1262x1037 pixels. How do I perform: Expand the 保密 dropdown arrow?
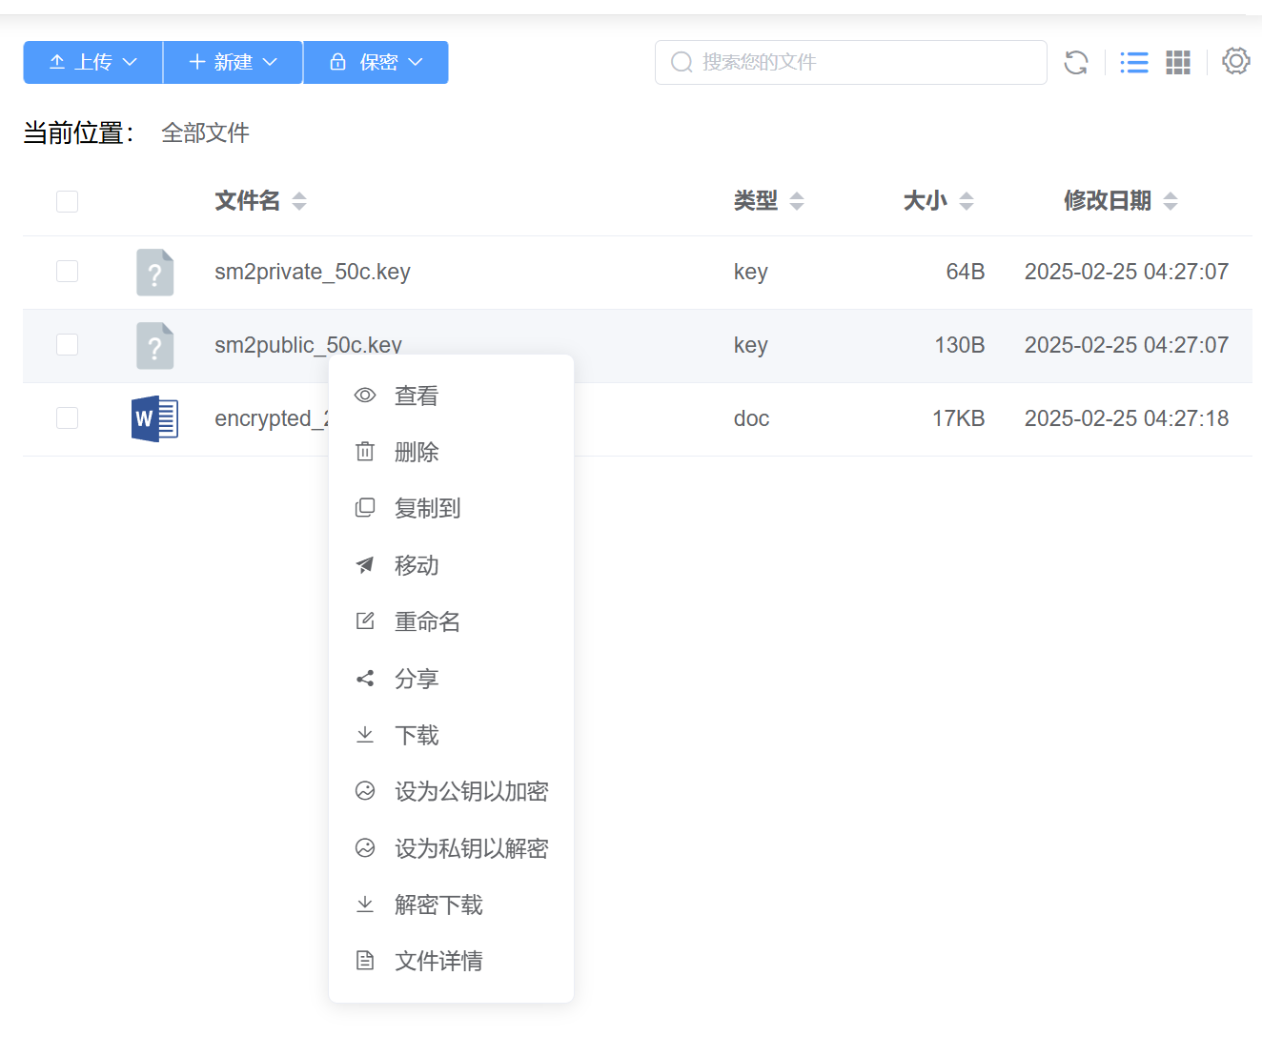point(416,62)
